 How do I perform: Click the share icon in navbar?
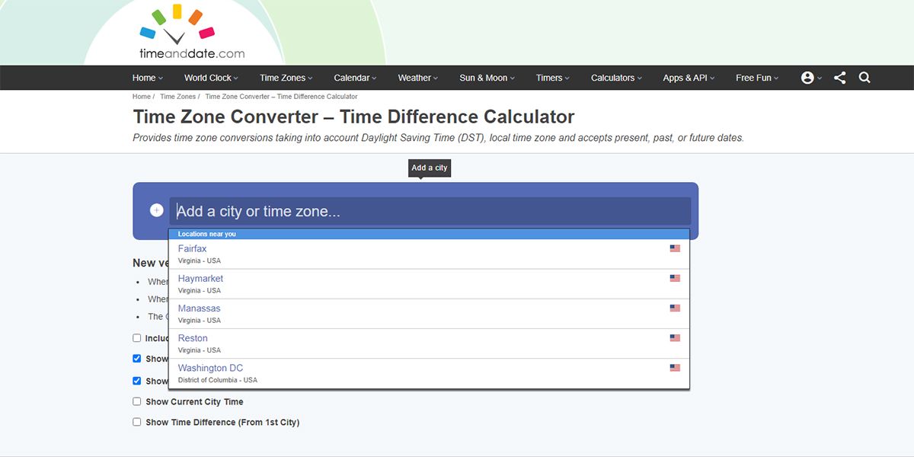(839, 78)
